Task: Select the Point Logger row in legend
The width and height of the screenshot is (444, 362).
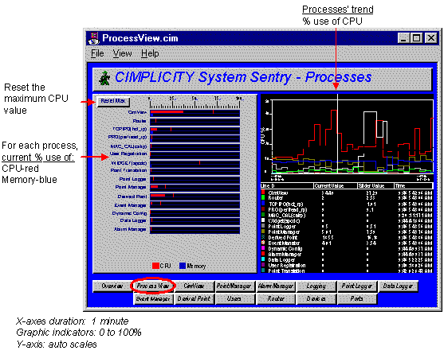Action: [x=347, y=227]
